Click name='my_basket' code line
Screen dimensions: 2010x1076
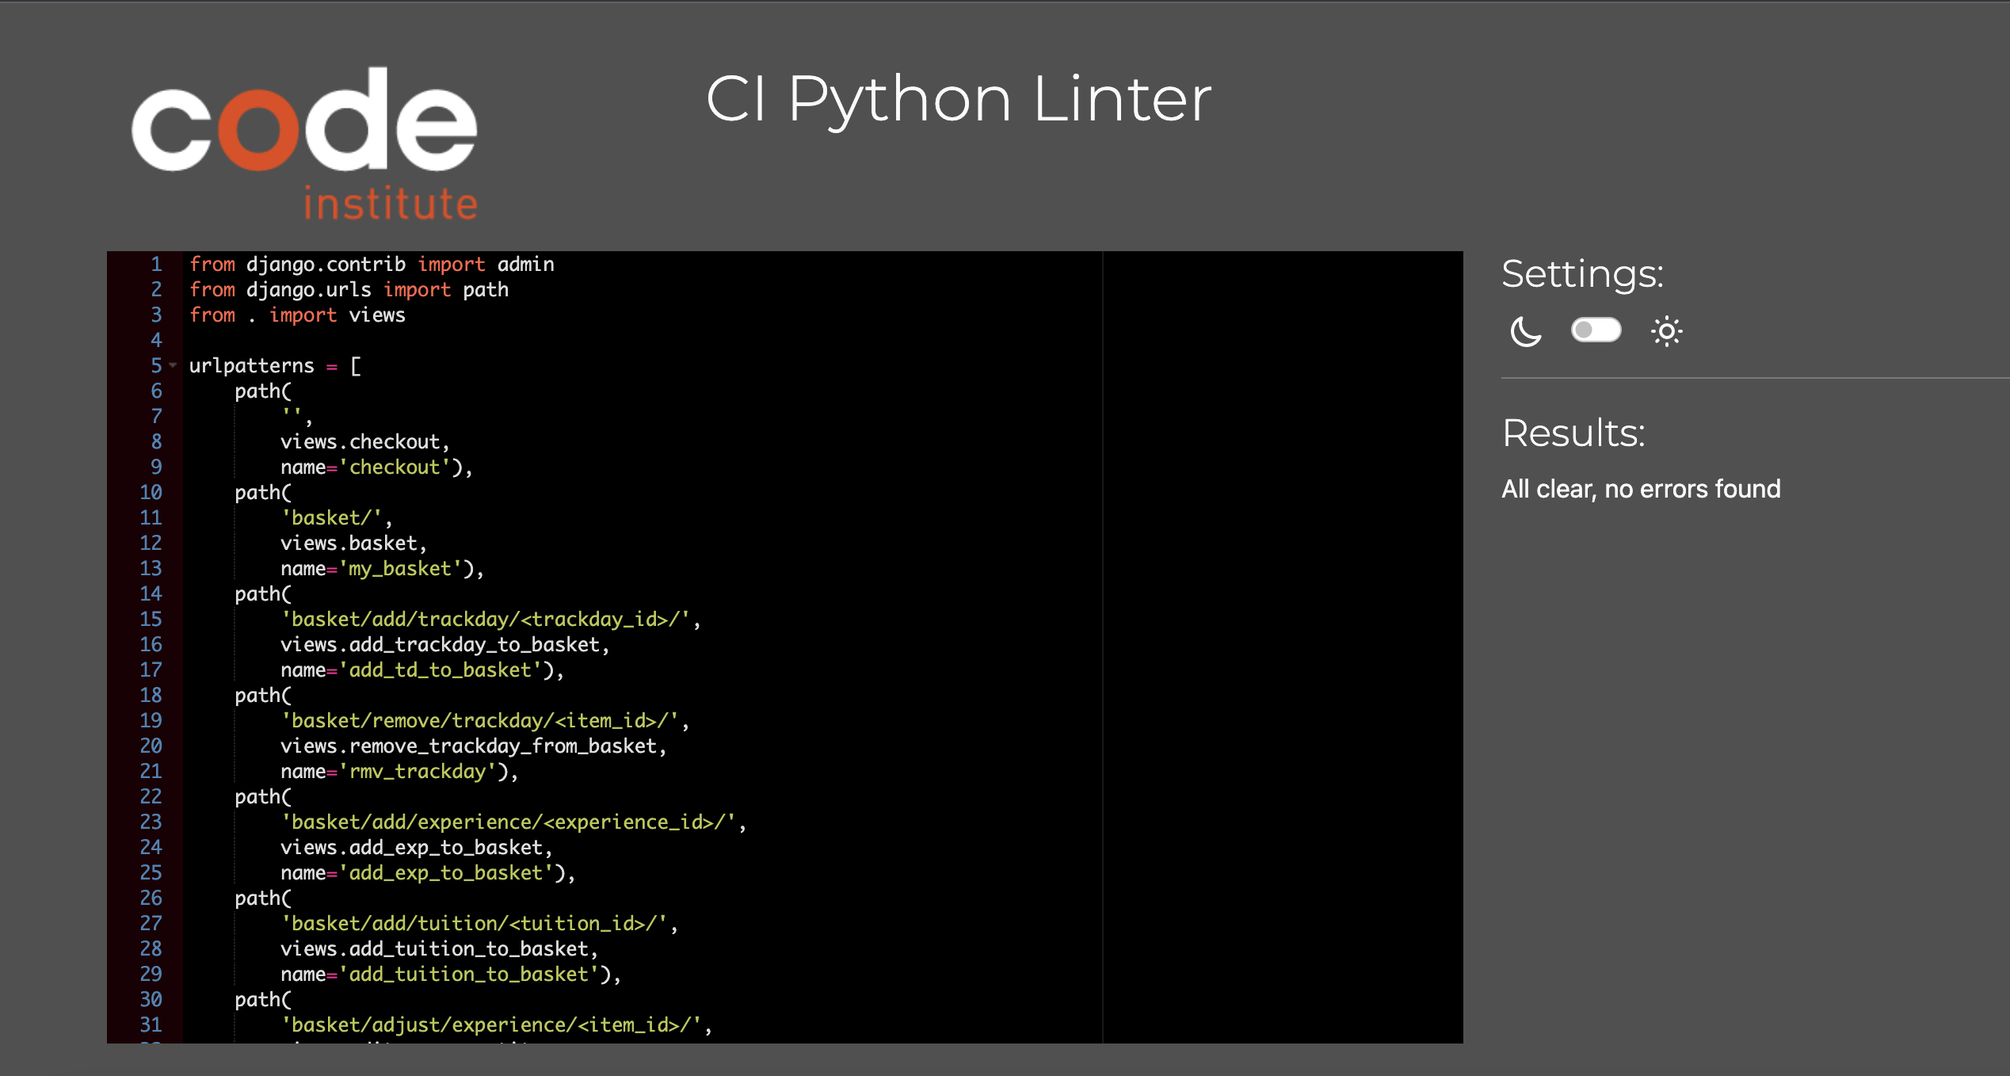point(383,568)
